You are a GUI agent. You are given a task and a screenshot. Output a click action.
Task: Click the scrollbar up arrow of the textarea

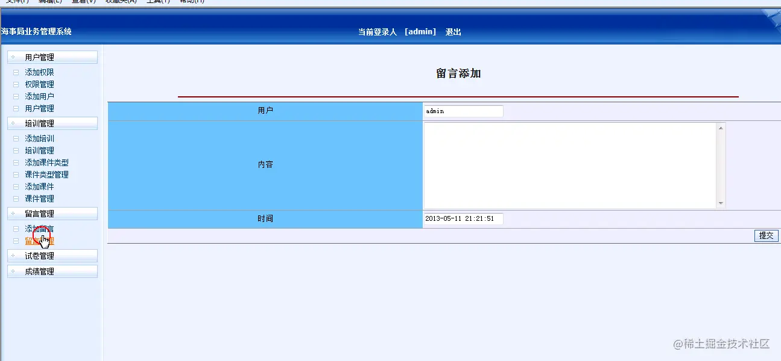click(721, 126)
